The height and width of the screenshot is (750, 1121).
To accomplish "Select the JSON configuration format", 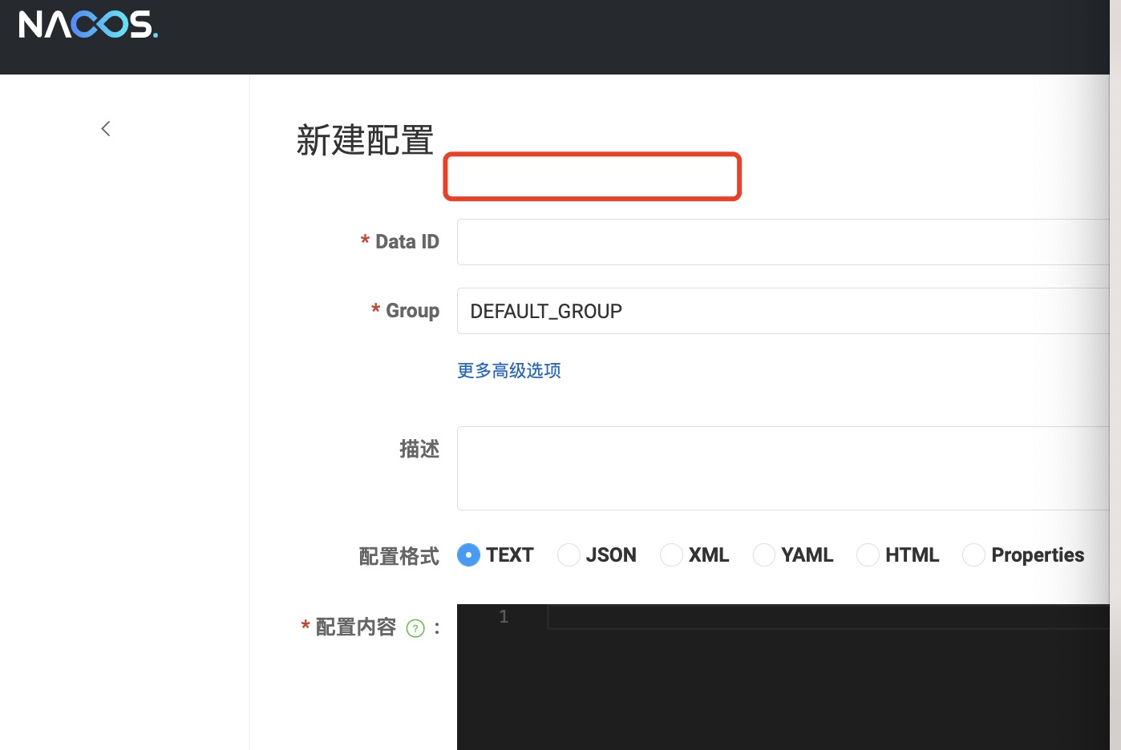I will pos(569,554).
